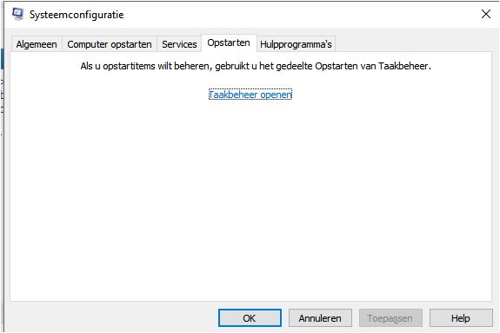Click the active Opstarten tab
The image size is (500, 333).
[x=229, y=43]
